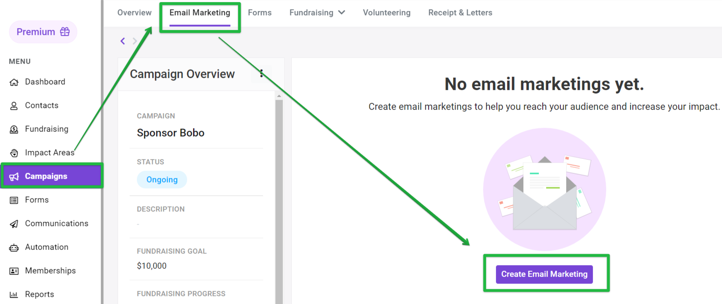Open Campaign Overview three-dot menu
This screenshot has height=304, width=722.
point(261,73)
